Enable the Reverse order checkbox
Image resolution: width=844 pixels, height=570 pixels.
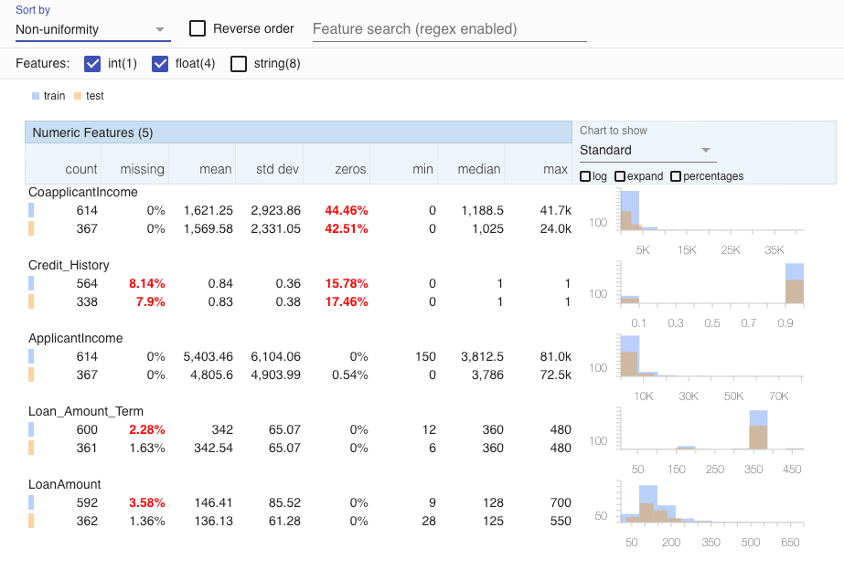click(198, 28)
